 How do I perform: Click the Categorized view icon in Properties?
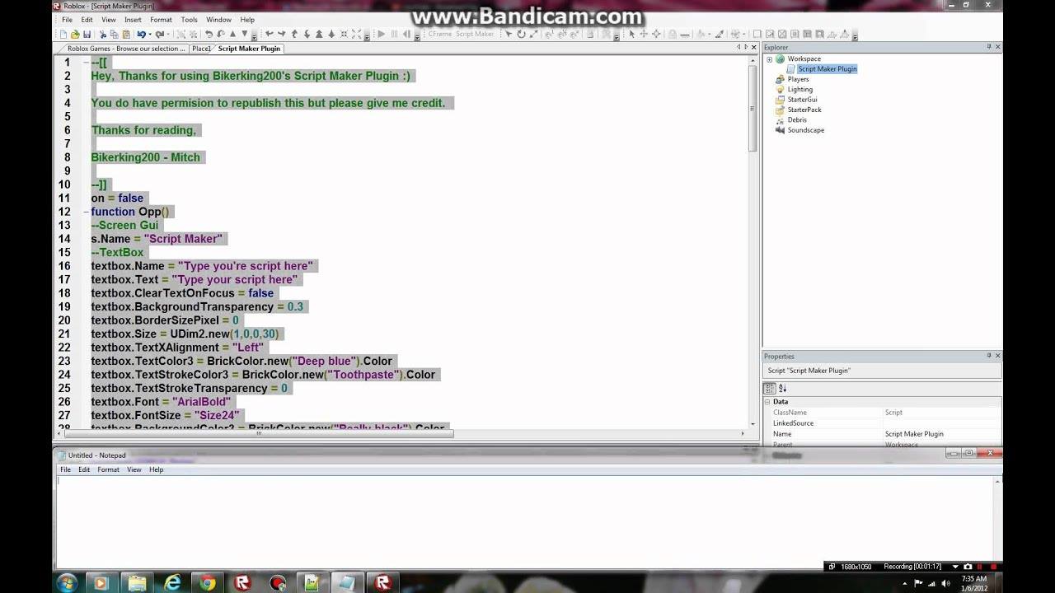771,388
